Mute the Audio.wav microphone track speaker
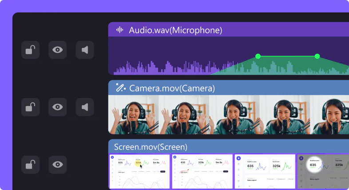Screen dimensions: 349x190 [x=85, y=50]
